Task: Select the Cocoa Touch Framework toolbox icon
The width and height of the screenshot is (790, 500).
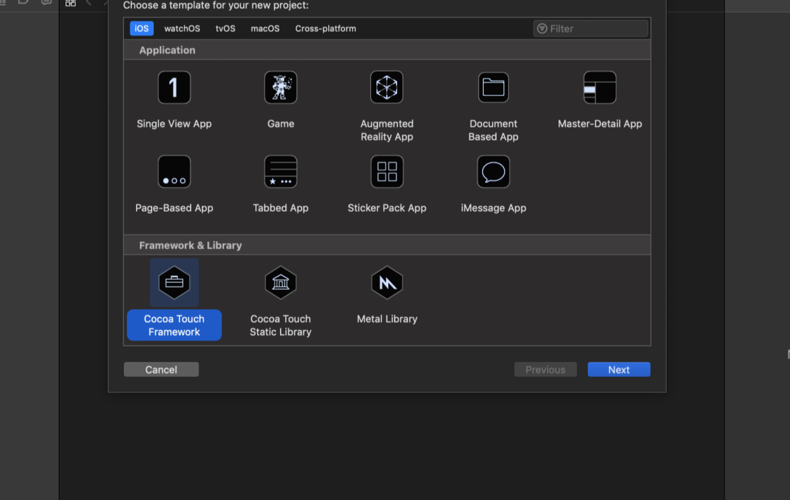Action: point(174,282)
